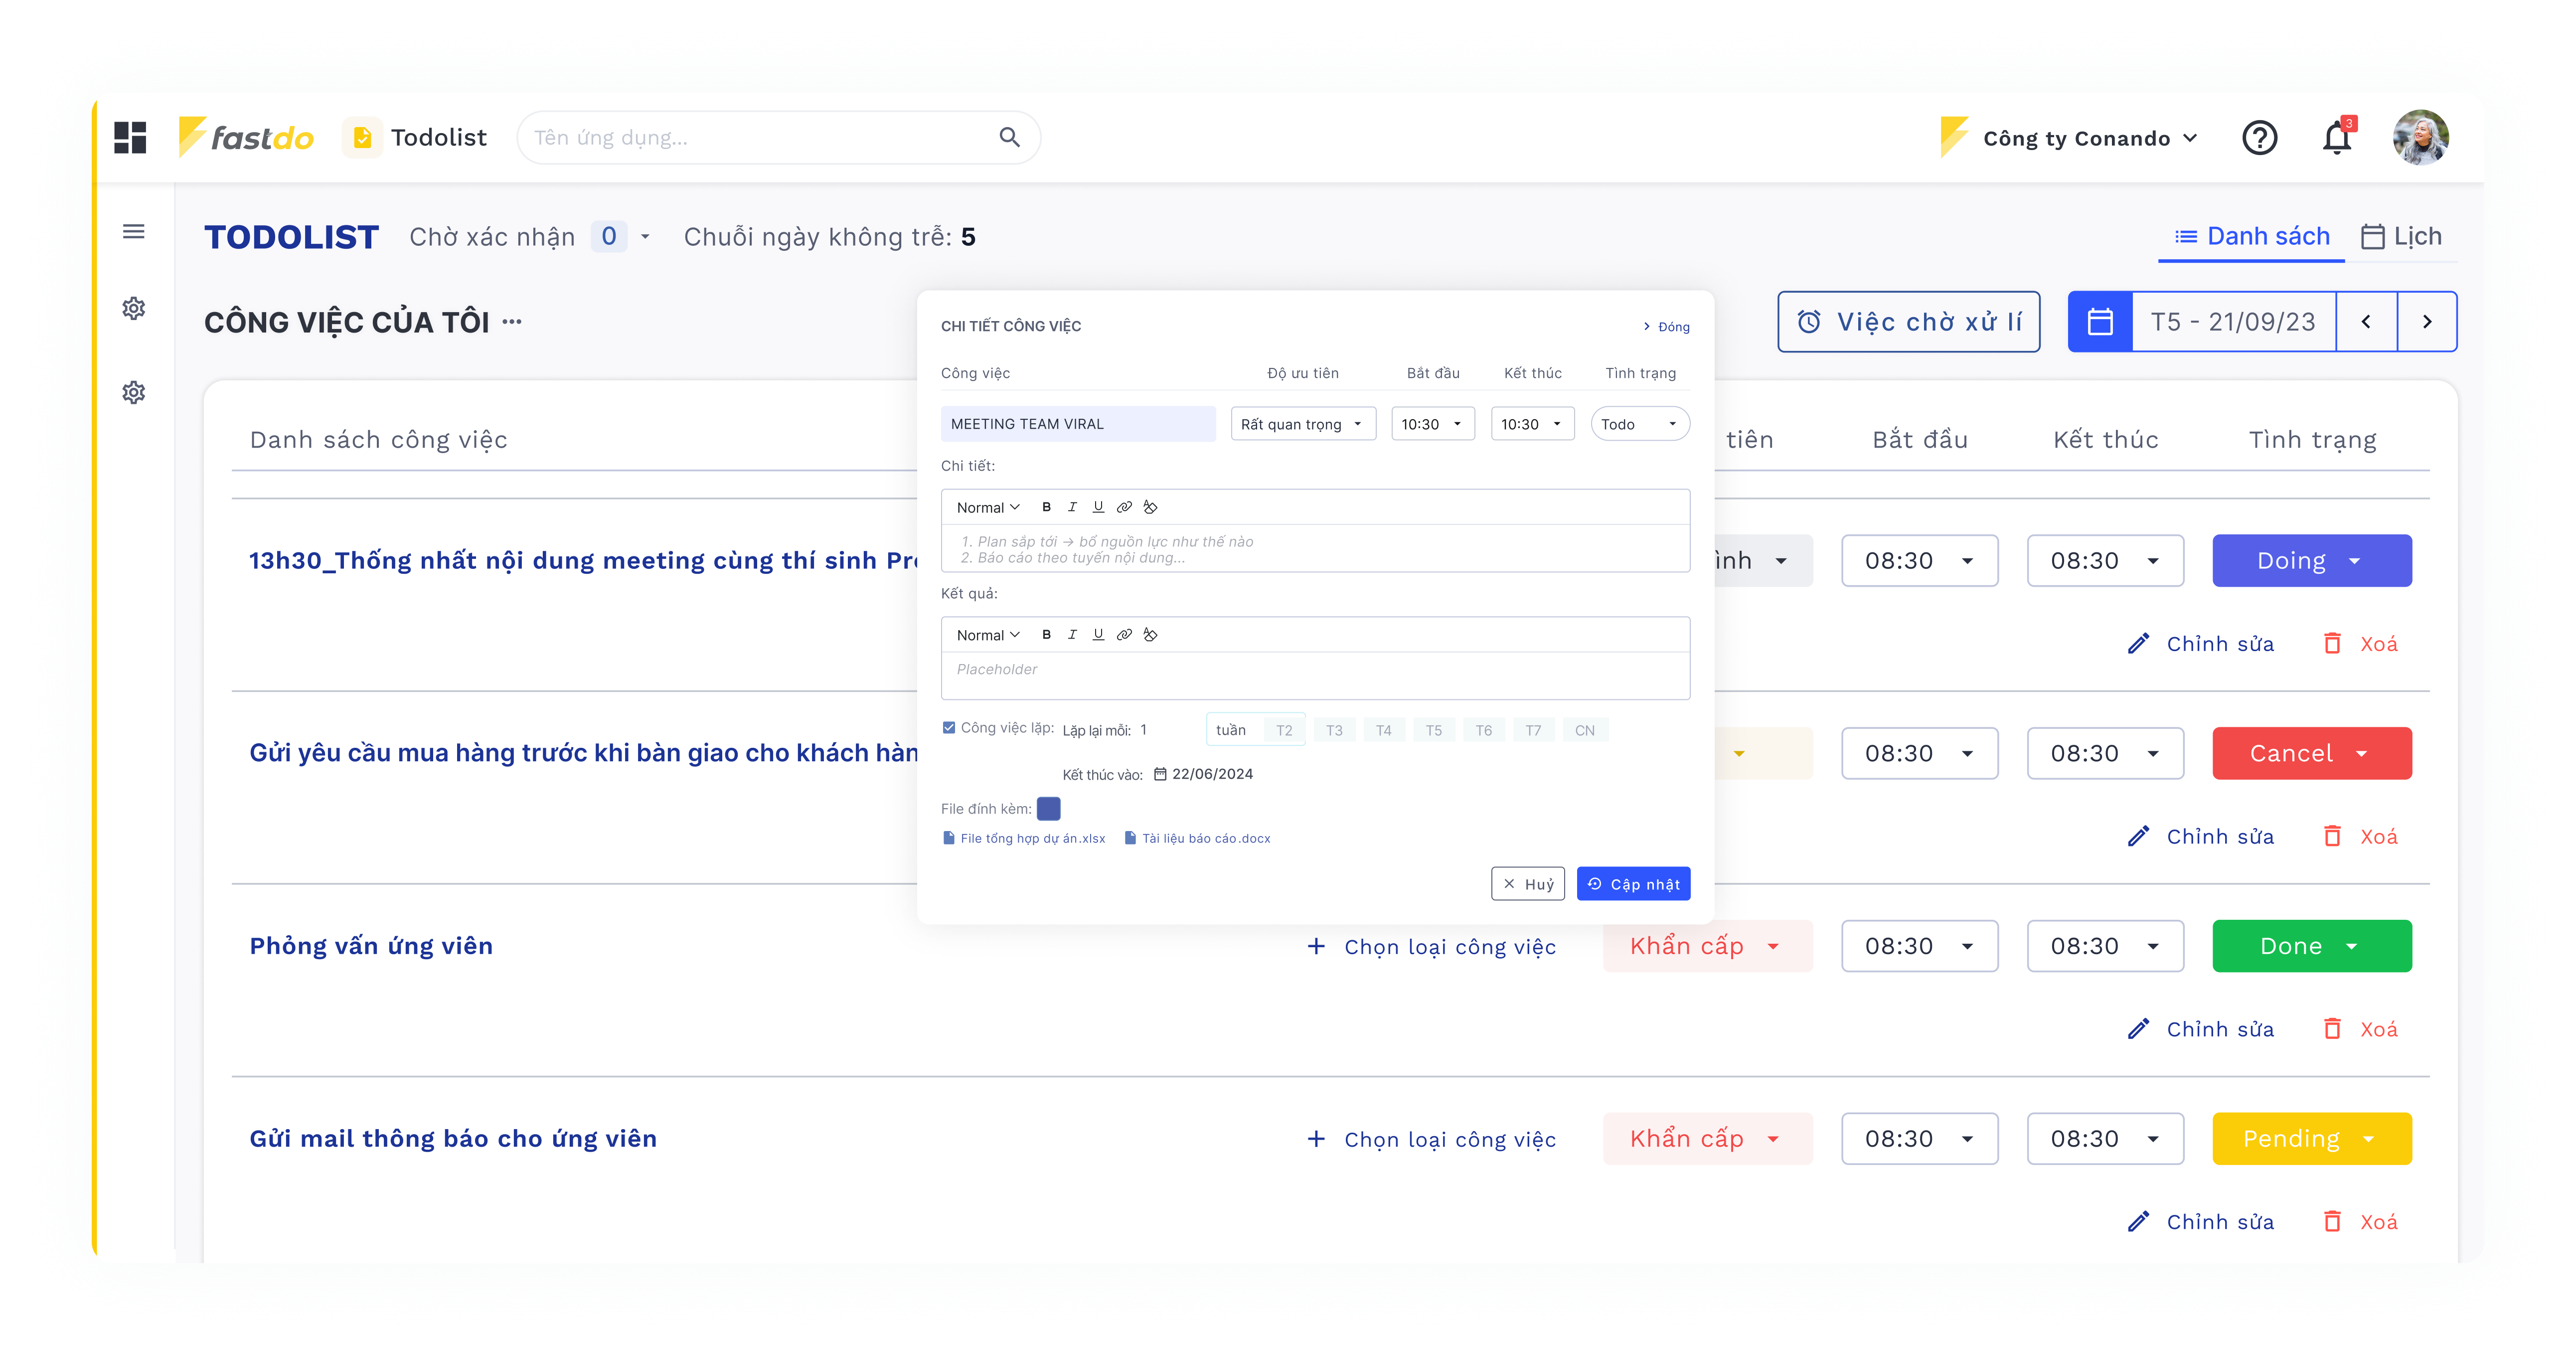Click the end date calendar icon 22/06/2024
The image size is (2576, 1354).
1160,774
